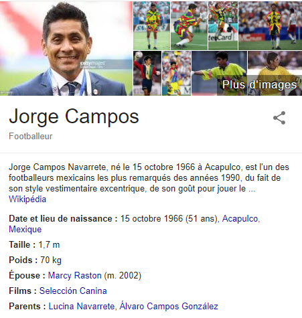Follow the Wikipédia link
The height and width of the screenshot is (318, 302).
click(x=27, y=200)
